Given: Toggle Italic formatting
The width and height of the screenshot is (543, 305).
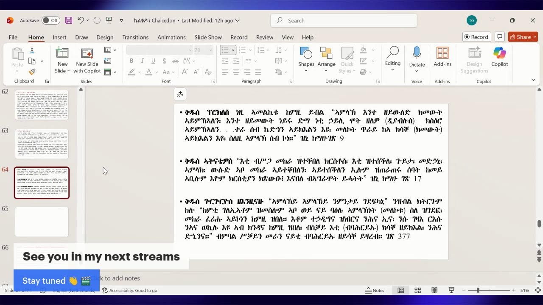Looking at the screenshot, I should click(x=142, y=61).
